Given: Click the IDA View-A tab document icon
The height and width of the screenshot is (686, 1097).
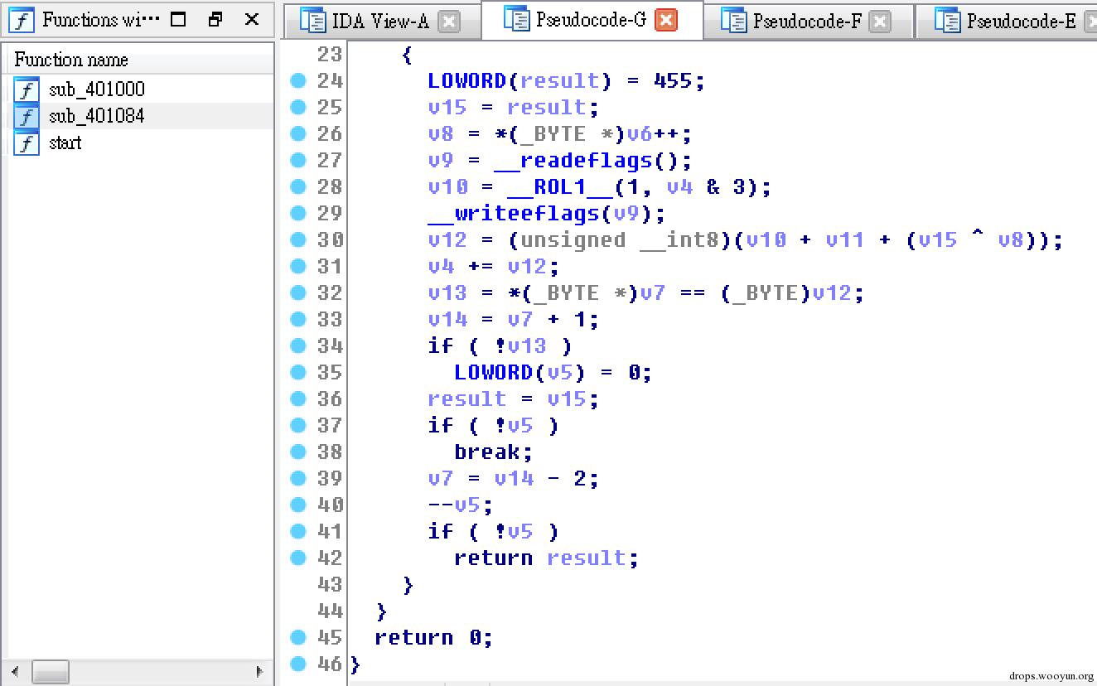Looking at the screenshot, I should (x=312, y=21).
